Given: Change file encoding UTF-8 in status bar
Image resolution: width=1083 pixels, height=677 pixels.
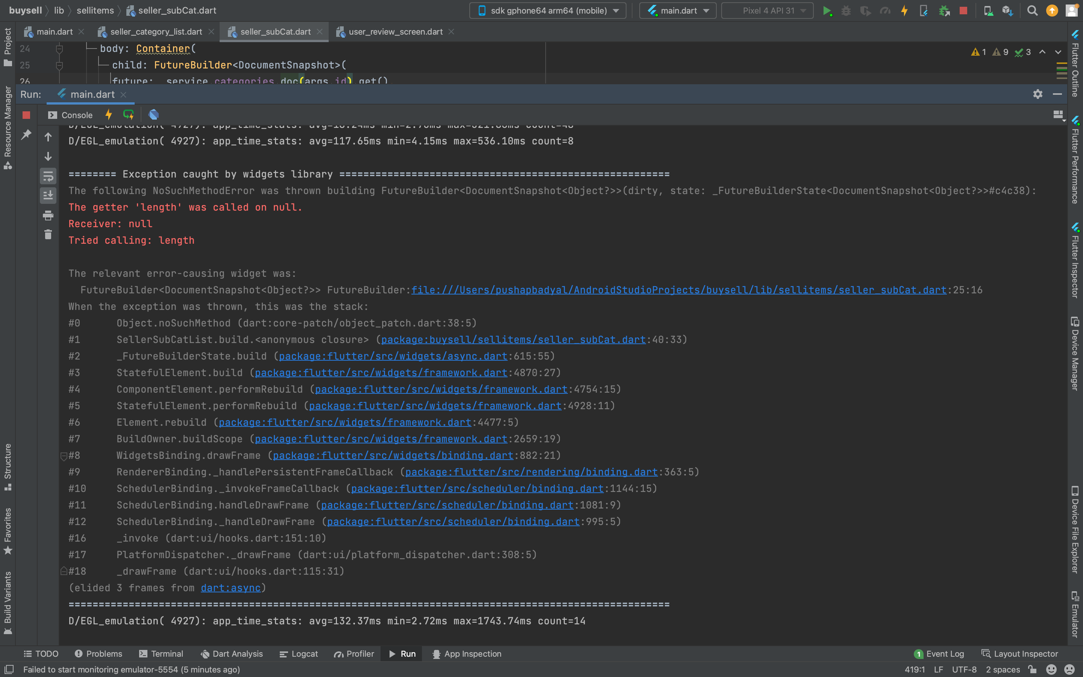Looking at the screenshot, I should (x=964, y=669).
